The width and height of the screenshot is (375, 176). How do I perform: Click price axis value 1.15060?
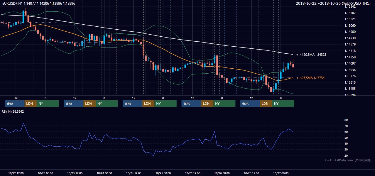click(x=350, y=26)
